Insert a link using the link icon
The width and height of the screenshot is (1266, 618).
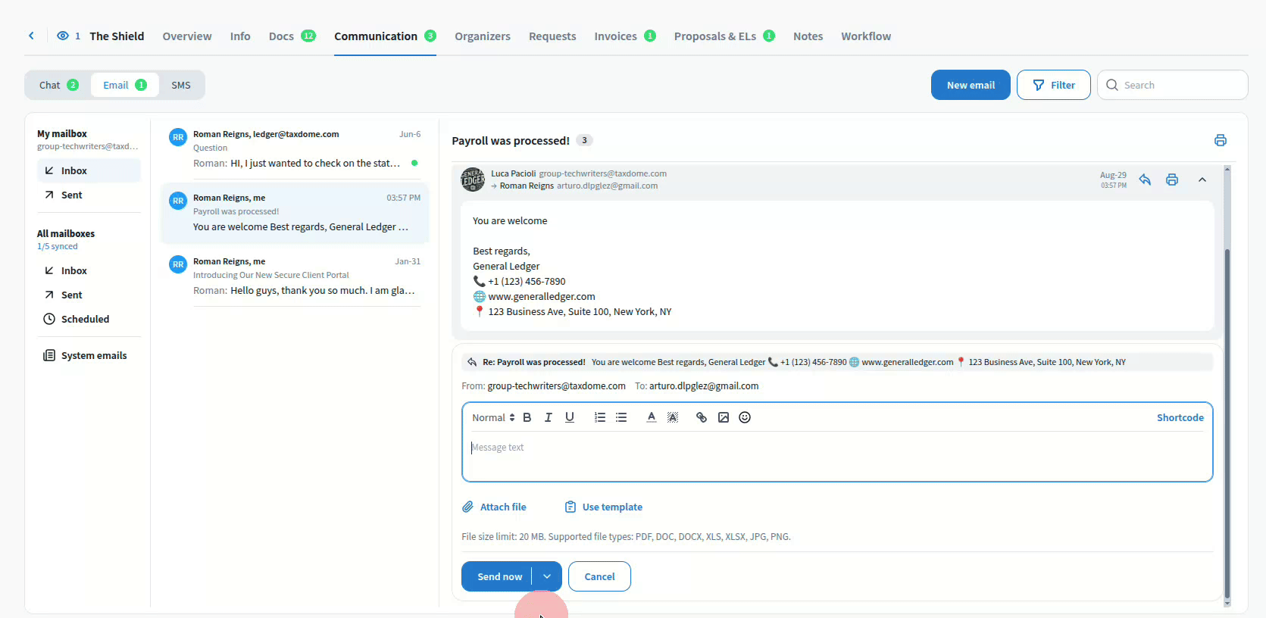[702, 417]
